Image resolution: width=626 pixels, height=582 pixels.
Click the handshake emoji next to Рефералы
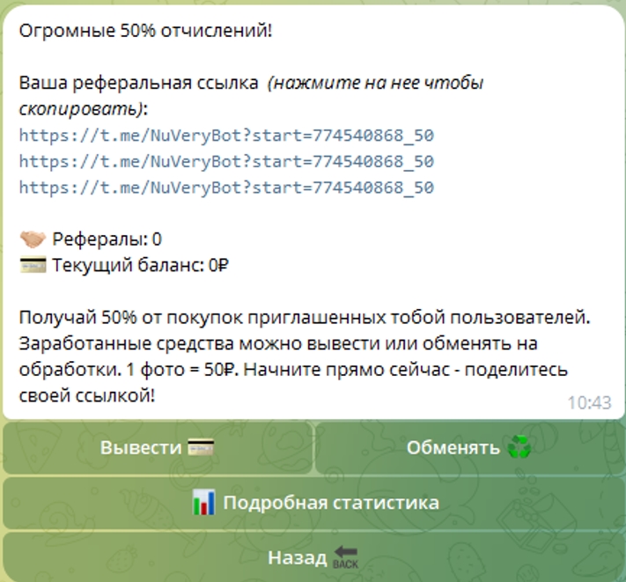point(33,239)
